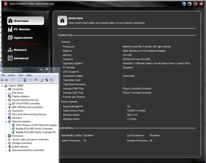Select Realtek PCIe GBE Family Controller #2

(x=36, y=132)
